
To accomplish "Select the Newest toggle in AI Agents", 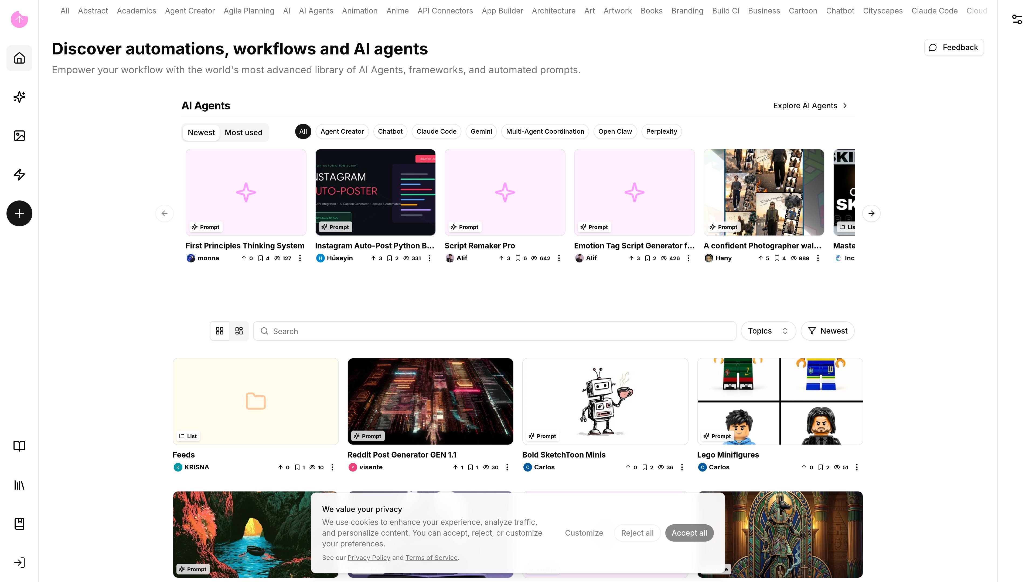I will coord(201,133).
